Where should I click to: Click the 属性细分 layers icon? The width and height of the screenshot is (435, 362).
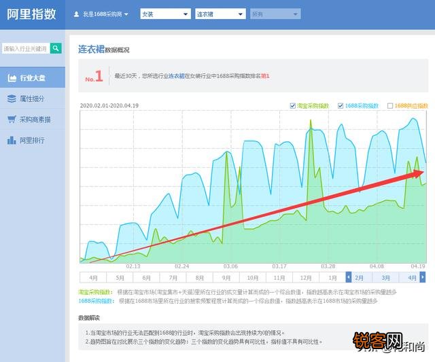(12, 98)
